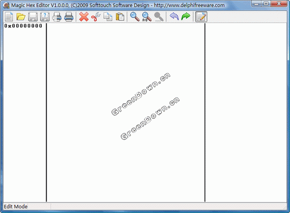Print using the blue printer icon
290x213 pixels.
68,17
